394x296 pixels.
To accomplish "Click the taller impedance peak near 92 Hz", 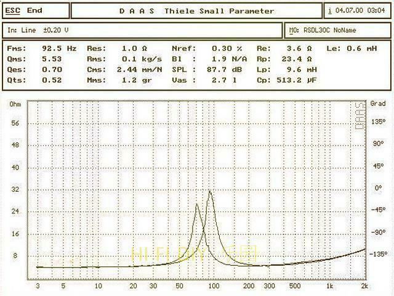I will tap(210, 192).
